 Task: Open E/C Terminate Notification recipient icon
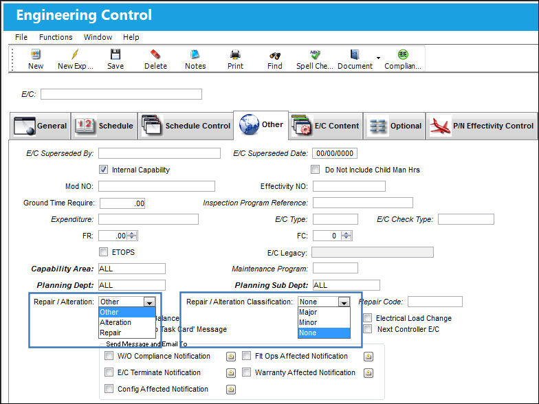231,372
